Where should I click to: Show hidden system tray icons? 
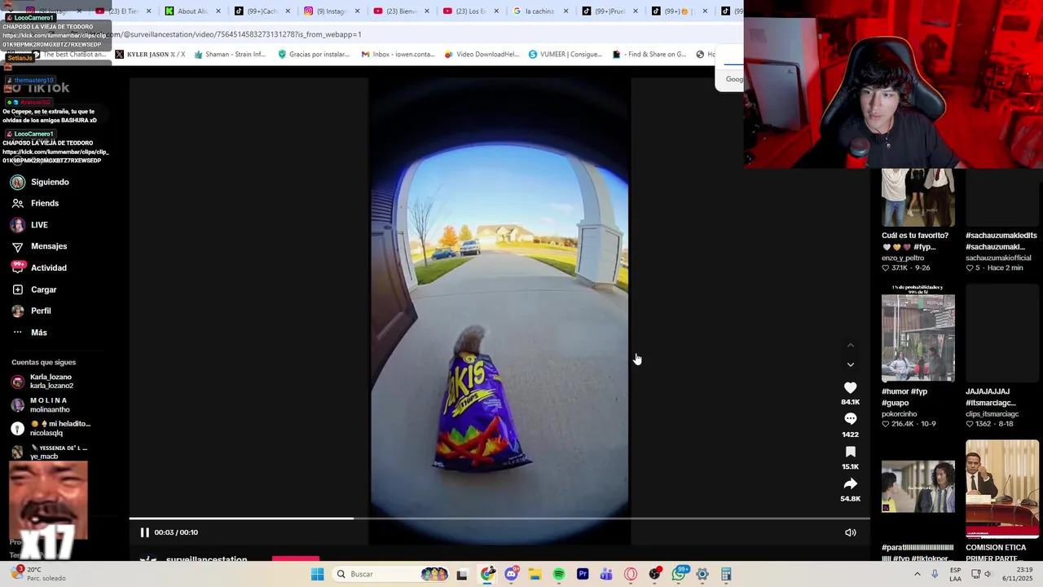pos(917,574)
